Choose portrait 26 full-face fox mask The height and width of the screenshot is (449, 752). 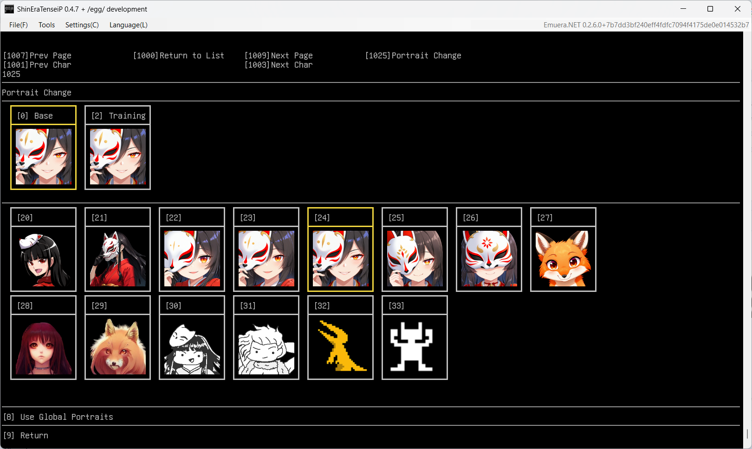click(x=489, y=258)
